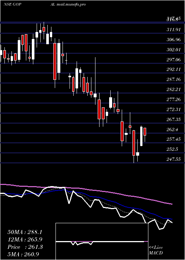Click the 12MA : 265.9 reading
Screen dimensions: 185x260
pyautogui.click(x=25, y=240)
